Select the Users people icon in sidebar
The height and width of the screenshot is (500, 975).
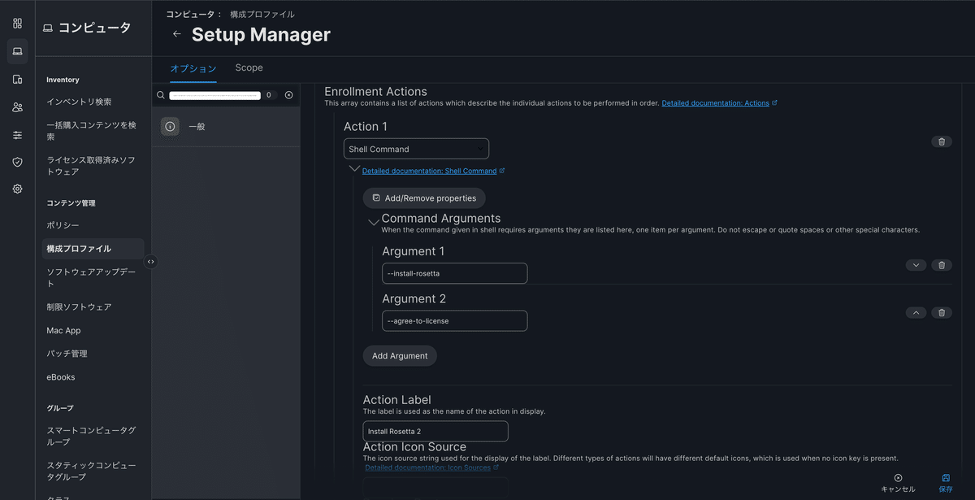pos(16,107)
